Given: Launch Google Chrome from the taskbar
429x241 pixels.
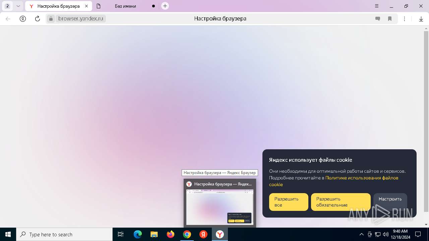Looking at the screenshot, I should tap(187, 234).
